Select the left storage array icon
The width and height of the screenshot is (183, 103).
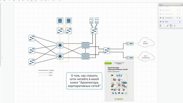point(60,21)
